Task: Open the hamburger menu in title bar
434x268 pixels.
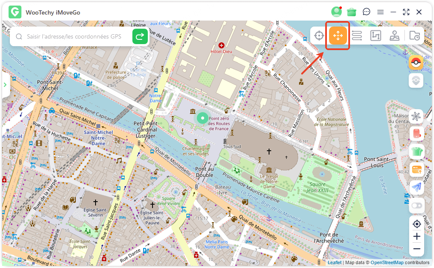Action: click(380, 12)
